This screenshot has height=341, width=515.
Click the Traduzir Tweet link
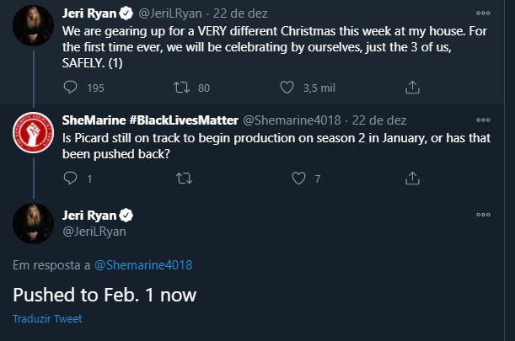pyautogui.click(x=47, y=319)
